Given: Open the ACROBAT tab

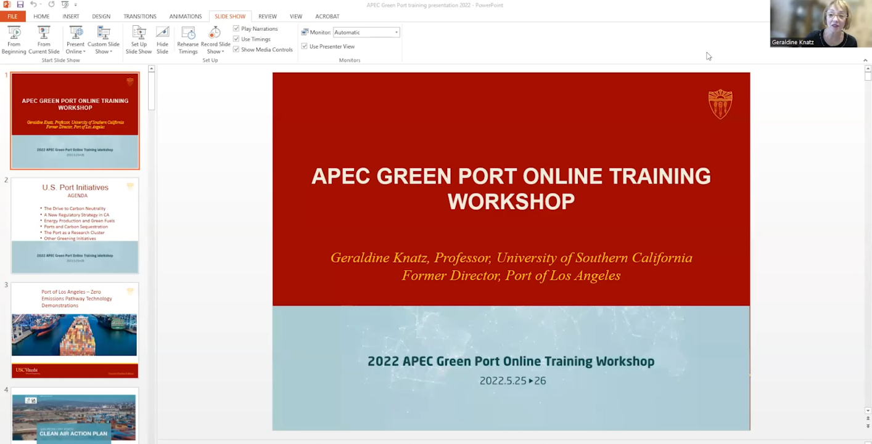Looking at the screenshot, I should pyautogui.click(x=327, y=17).
